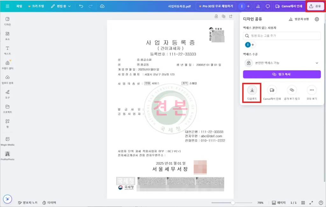
Task: Enter fullscreen presentation mode
Action: [x=312, y=203]
